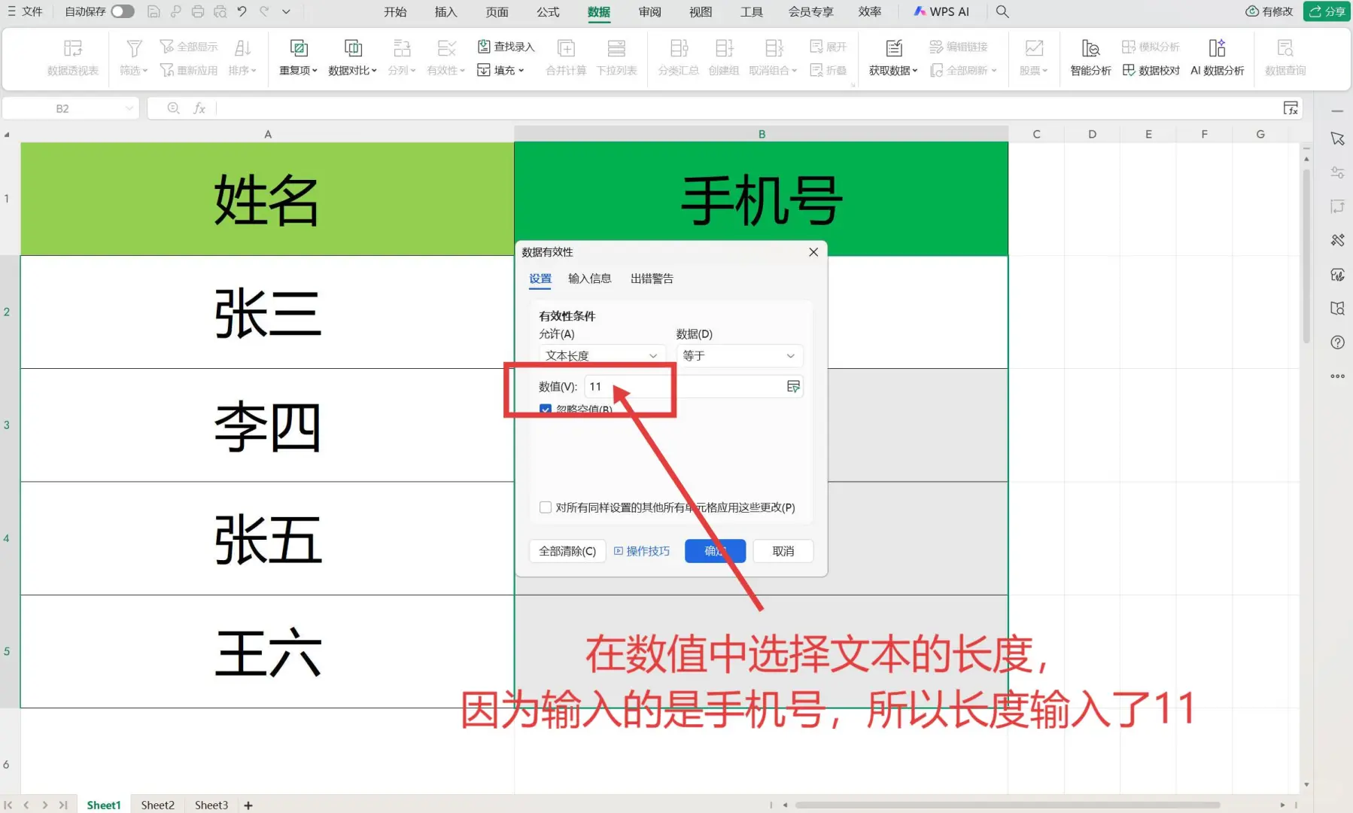
Task: Click the 全部清除(C) button
Action: (x=567, y=551)
